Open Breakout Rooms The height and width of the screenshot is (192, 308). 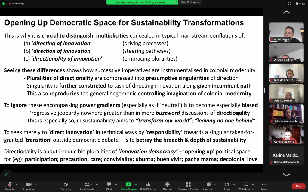point(188,186)
